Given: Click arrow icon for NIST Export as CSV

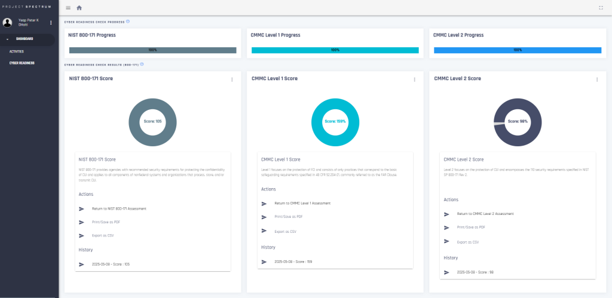Looking at the screenshot, I should [81, 235].
